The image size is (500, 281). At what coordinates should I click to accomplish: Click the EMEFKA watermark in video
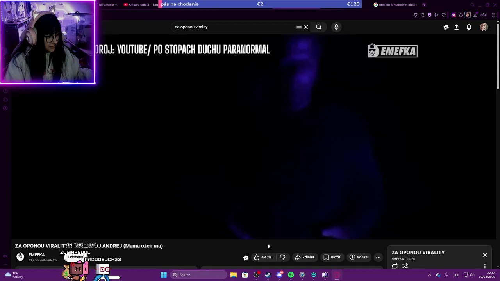point(392,51)
